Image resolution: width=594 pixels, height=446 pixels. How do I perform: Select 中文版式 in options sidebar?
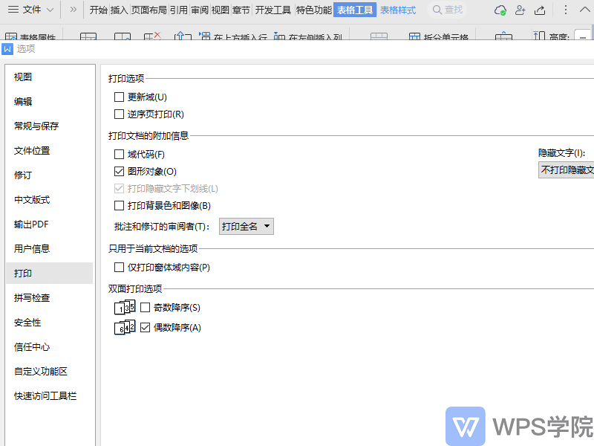(49, 199)
